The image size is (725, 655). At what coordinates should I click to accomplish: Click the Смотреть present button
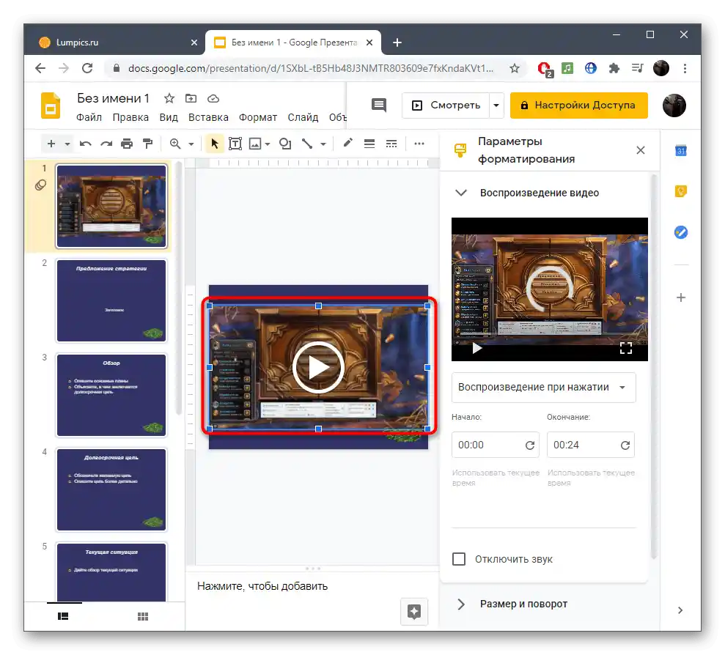tap(446, 105)
